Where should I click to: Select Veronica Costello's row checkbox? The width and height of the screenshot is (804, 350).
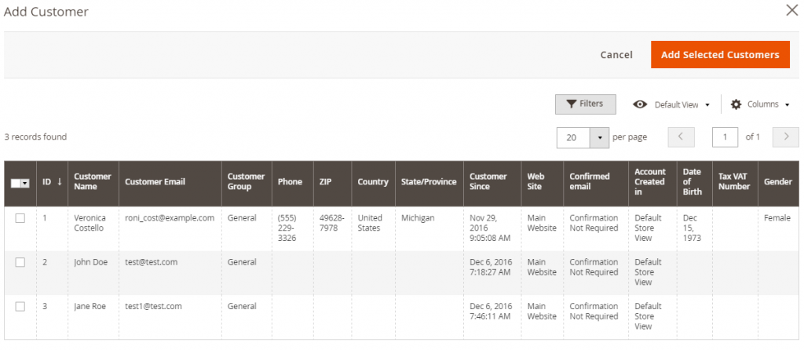(20, 218)
